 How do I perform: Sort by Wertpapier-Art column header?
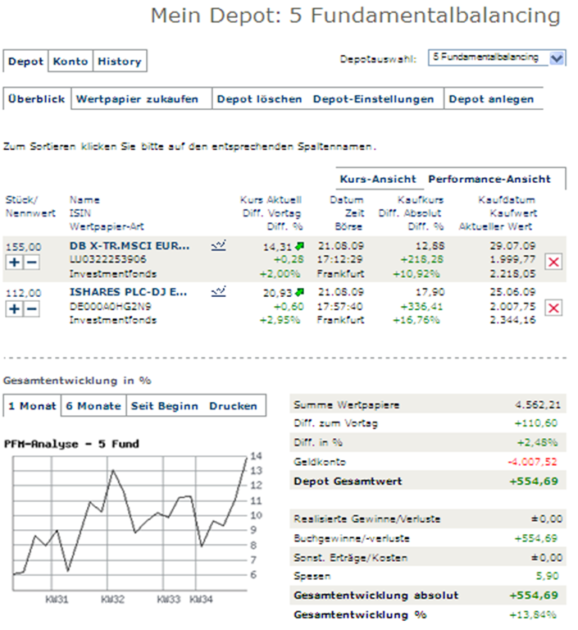(x=107, y=226)
